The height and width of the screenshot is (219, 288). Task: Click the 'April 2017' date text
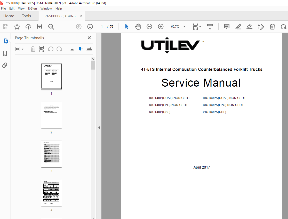202,167
